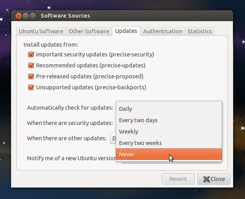The image size is (245, 199).
Task: Maximize the Software Sources window
Action: 32,16
